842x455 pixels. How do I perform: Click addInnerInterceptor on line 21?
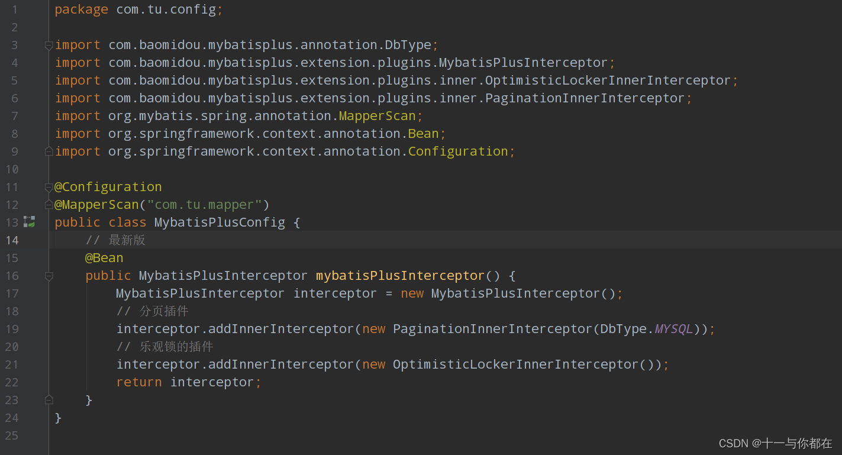point(281,364)
